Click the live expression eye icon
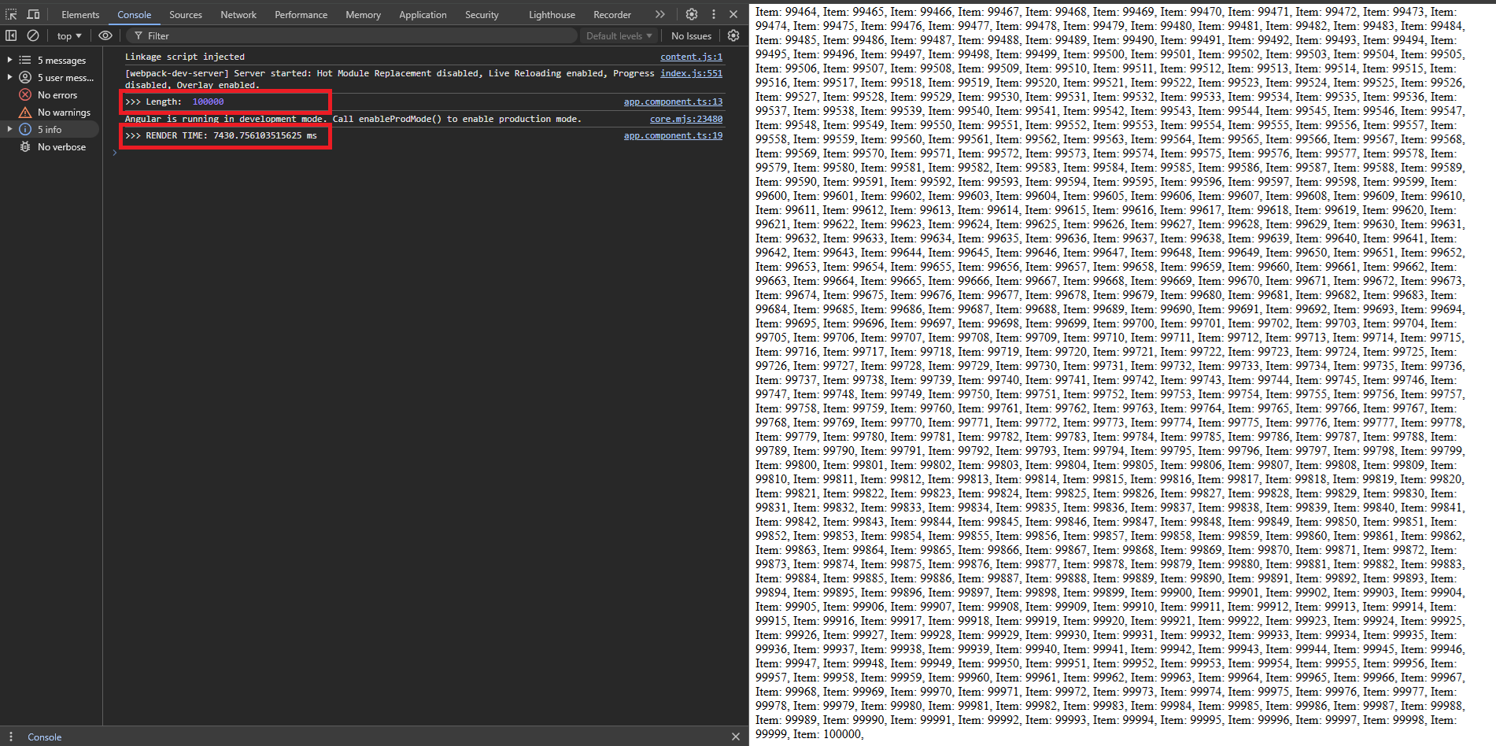Image resolution: width=1496 pixels, height=746 pixels. pyautogui.click(x=105, y=35)
